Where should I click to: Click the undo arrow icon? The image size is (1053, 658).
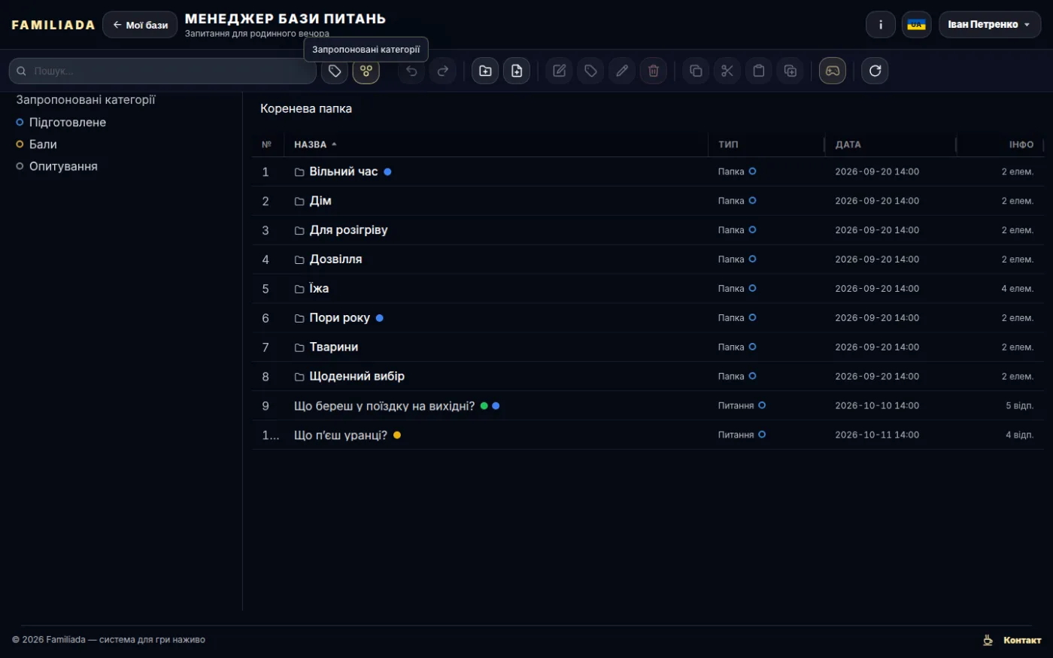click(x=411, y=71)
